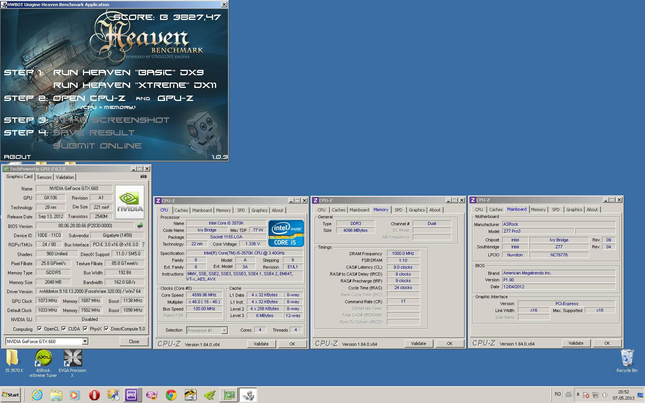Viewport: 645px width, 403px height.
Task: Click About in Heaven Benchmark app
Action: [17, 157]
